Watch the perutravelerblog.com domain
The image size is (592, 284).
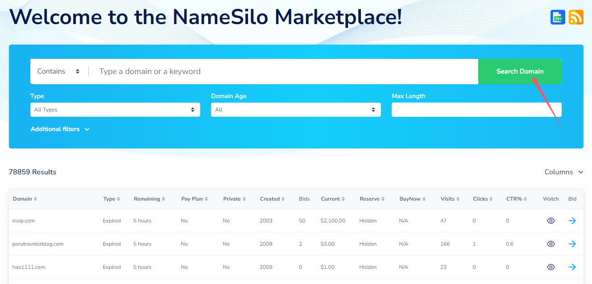click(x=551, y=243)
